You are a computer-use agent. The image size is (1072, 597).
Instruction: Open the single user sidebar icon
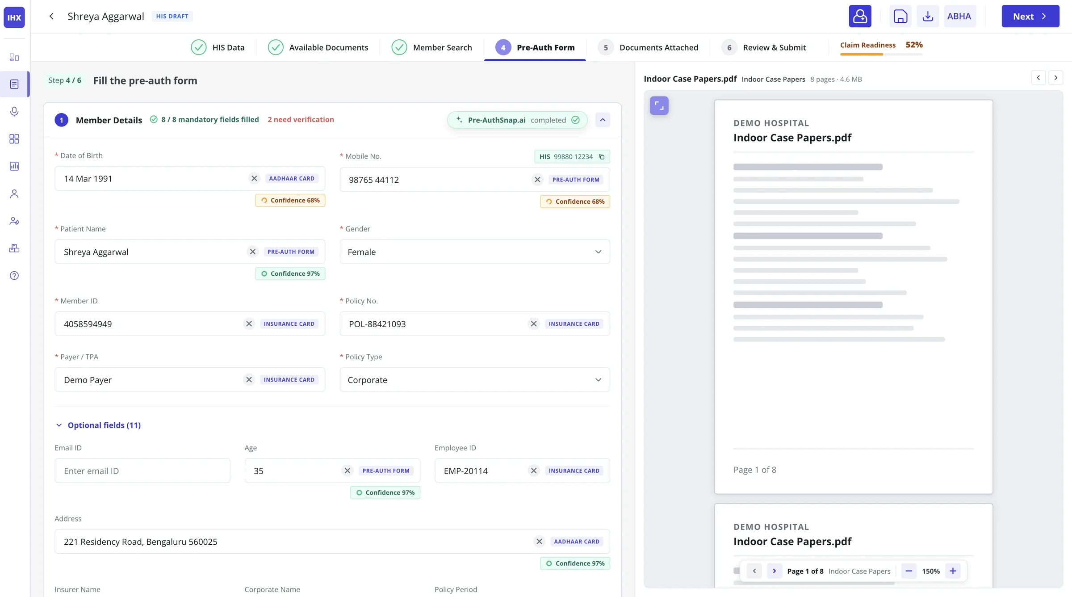coord(14,193)
